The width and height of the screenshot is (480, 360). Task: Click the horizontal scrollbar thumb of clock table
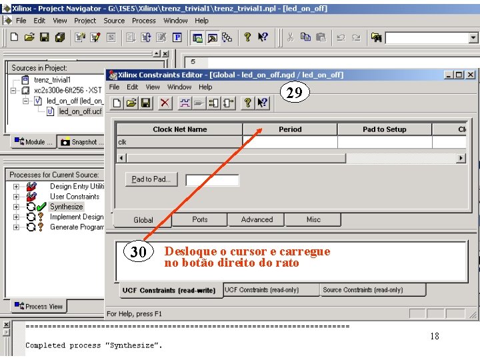pos(236,158)
